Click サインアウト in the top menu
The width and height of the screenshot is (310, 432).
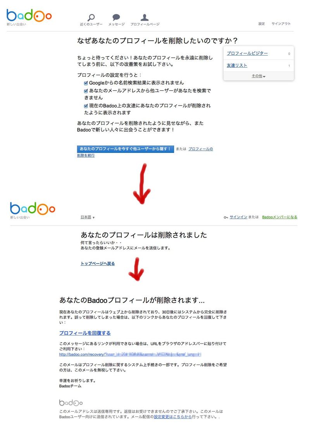coord(281,24)
